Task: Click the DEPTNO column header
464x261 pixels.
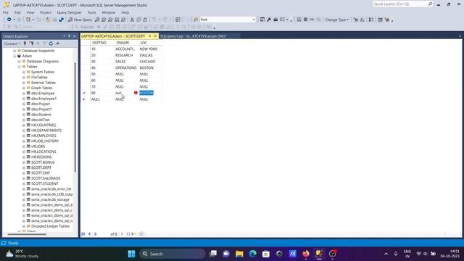Action: point(102,43)
